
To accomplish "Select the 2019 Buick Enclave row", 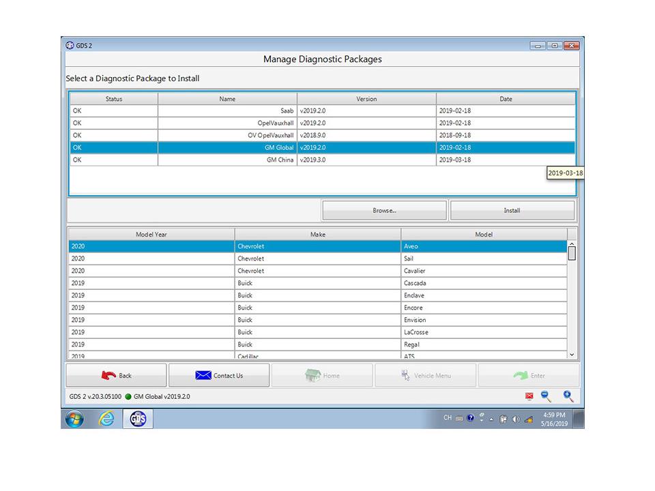I will [317, 295].
